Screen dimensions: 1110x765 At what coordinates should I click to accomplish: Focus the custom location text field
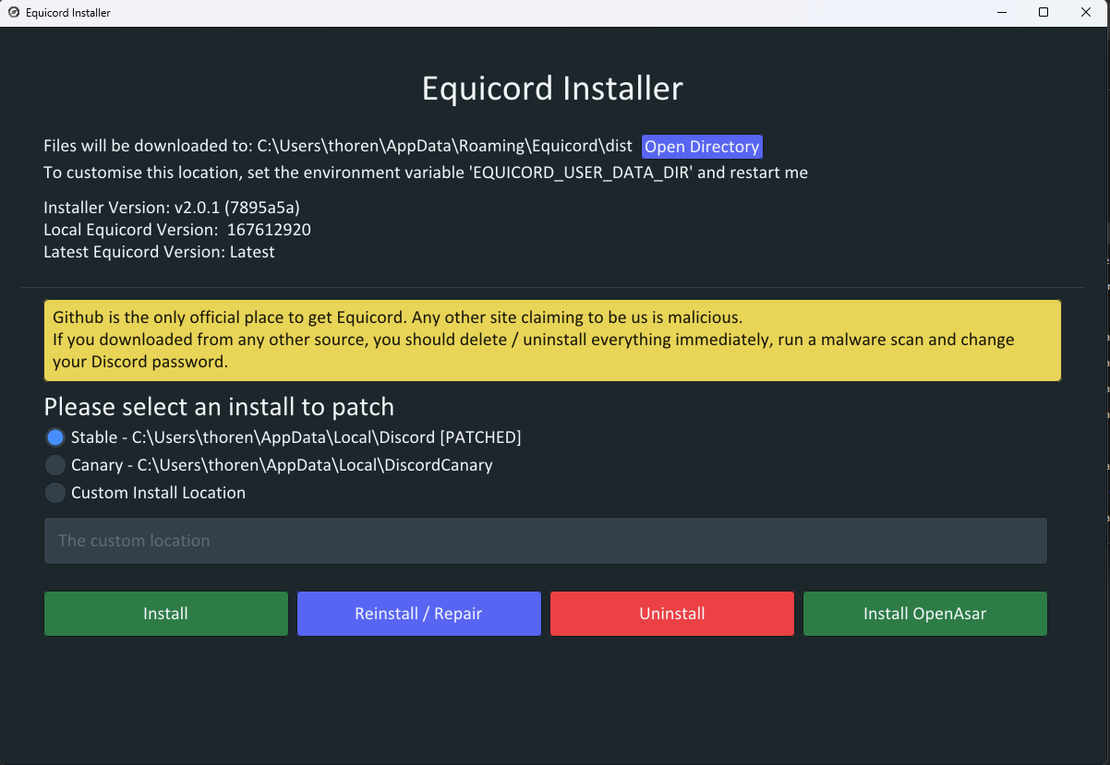click(x=546, y=541)
